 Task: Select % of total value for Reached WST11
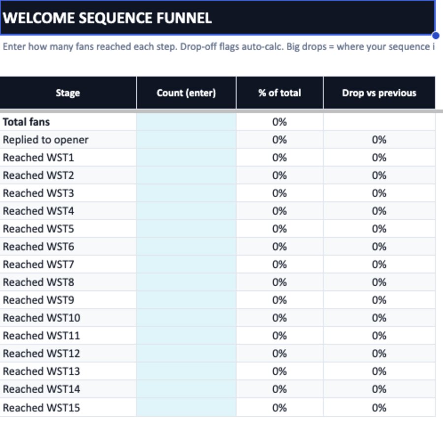[x=280, y=335]
